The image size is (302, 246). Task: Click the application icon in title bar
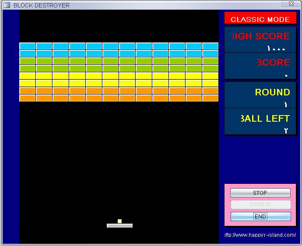7,5
